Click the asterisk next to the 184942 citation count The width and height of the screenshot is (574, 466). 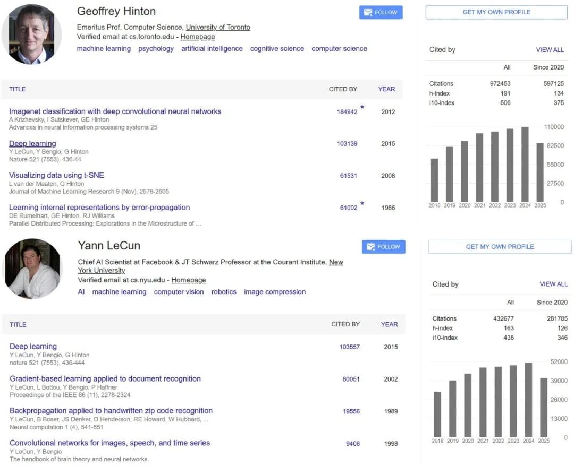[x=362, y=108]
